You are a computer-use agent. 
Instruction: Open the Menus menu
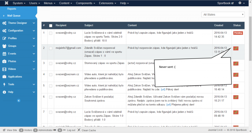click(49, 3)
